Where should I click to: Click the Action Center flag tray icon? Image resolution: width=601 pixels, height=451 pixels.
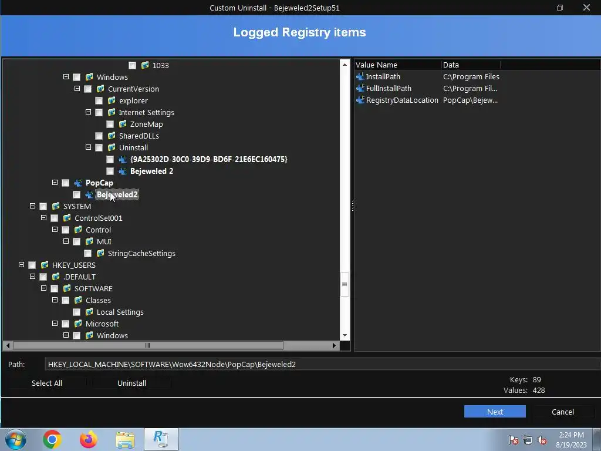pos(513,440)
